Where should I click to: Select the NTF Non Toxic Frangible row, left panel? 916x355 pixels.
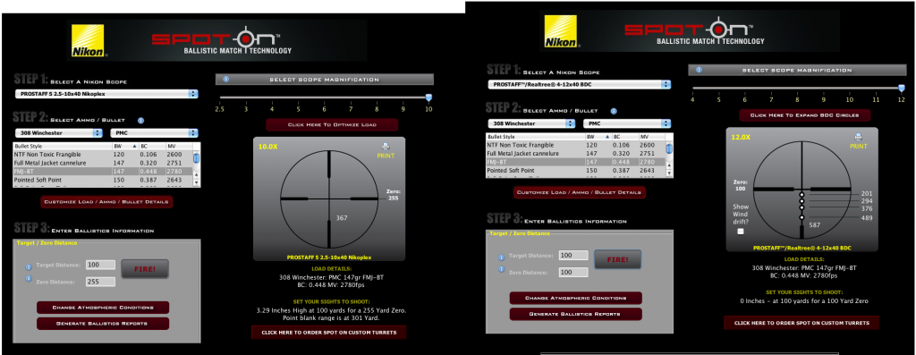pos(103,154)
